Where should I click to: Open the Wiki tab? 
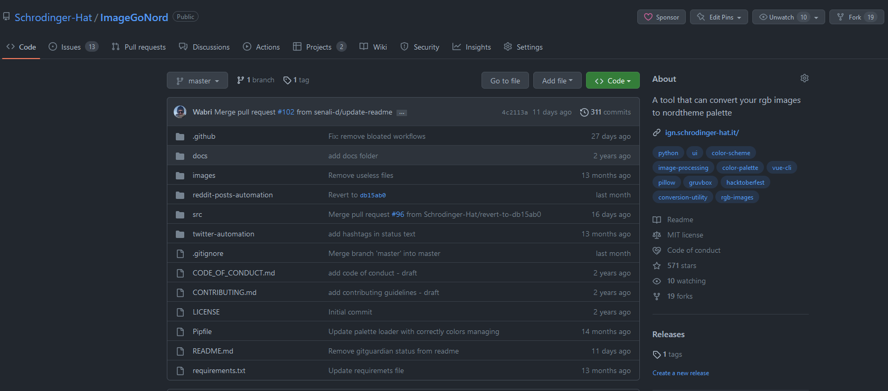[x=373, y=47]
